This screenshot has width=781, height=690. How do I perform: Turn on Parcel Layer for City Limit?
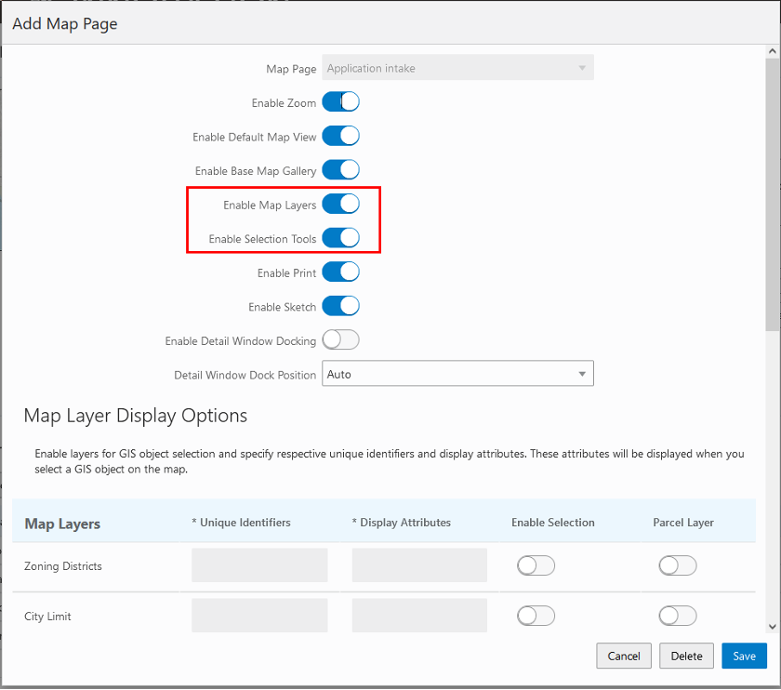coord(678,616)
